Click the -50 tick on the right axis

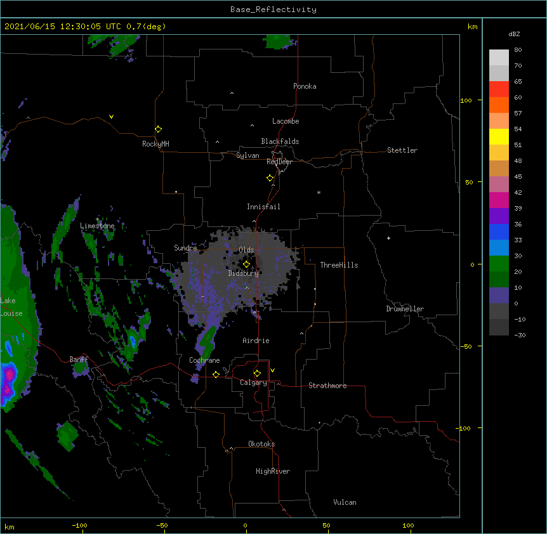click(466, 346)
